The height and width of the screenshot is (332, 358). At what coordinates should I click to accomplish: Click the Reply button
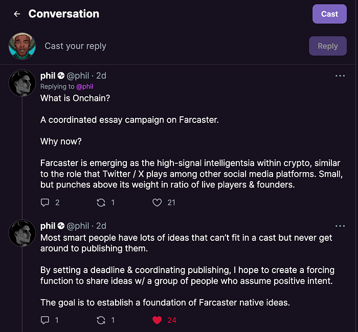coord(328,46)
